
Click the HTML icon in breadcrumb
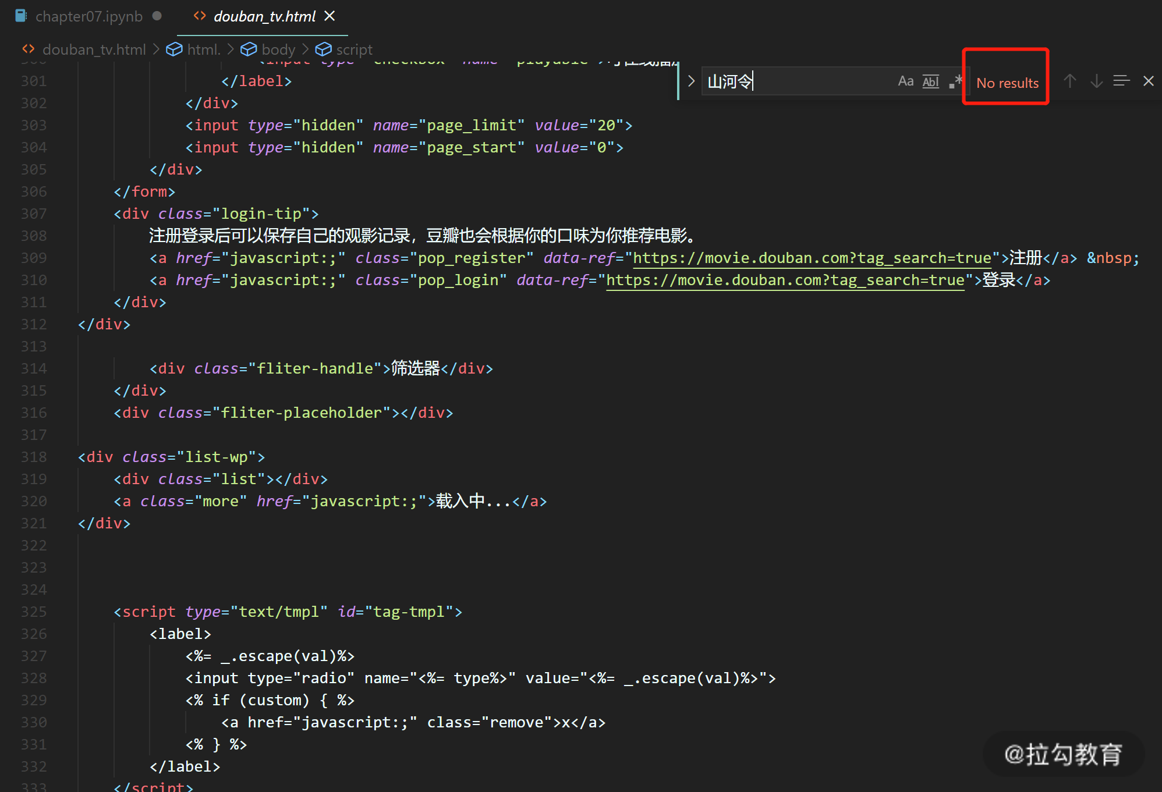coord(28,49)
